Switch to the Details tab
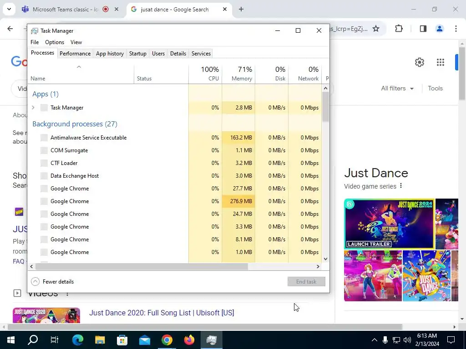Screen dimensions: 466x349 (x=178, y=54)
